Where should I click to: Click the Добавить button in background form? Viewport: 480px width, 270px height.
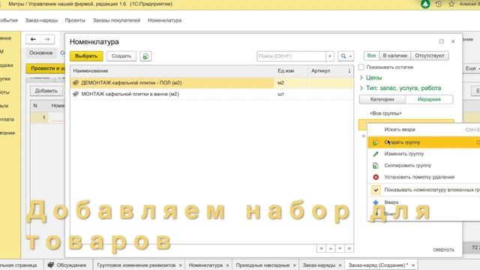point(46,91)
